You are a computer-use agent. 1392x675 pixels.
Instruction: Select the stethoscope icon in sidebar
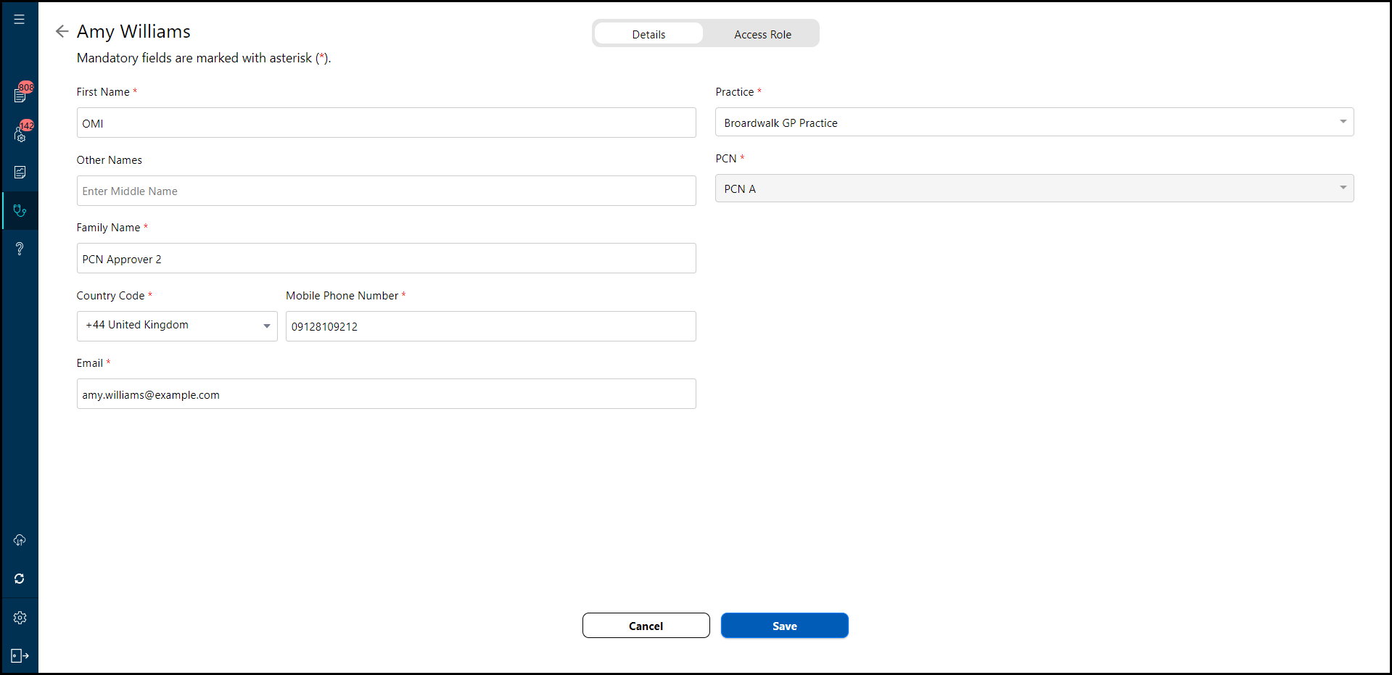coord(20,211)
